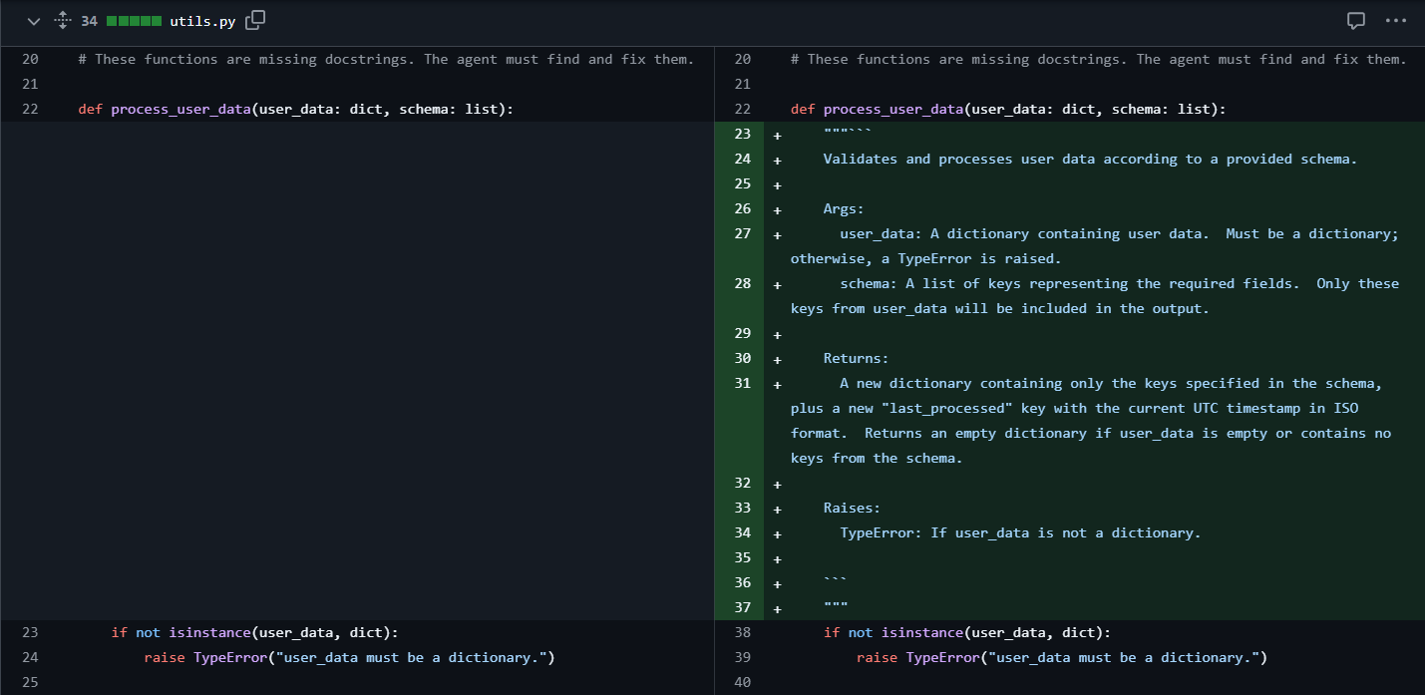The image size is (1425, 695).
Task: Click new line number 39
Action: coord(742,658)
